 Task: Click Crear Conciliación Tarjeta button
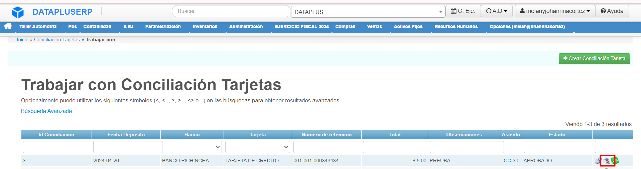point(594,58)
